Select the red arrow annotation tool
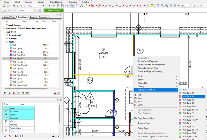 (99, 6)
